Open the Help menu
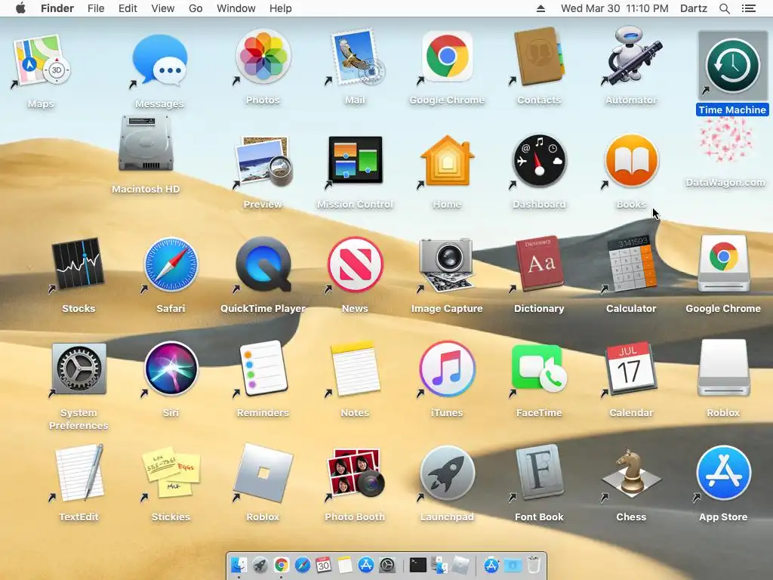Image resolution: width=773 pixels, height=580 pixels. click(x=281, y=8)
